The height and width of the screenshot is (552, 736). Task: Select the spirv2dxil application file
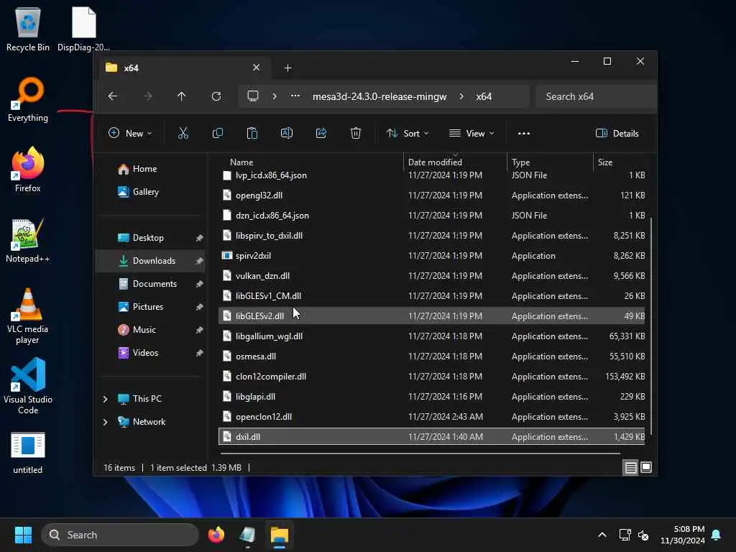point(432,256)
